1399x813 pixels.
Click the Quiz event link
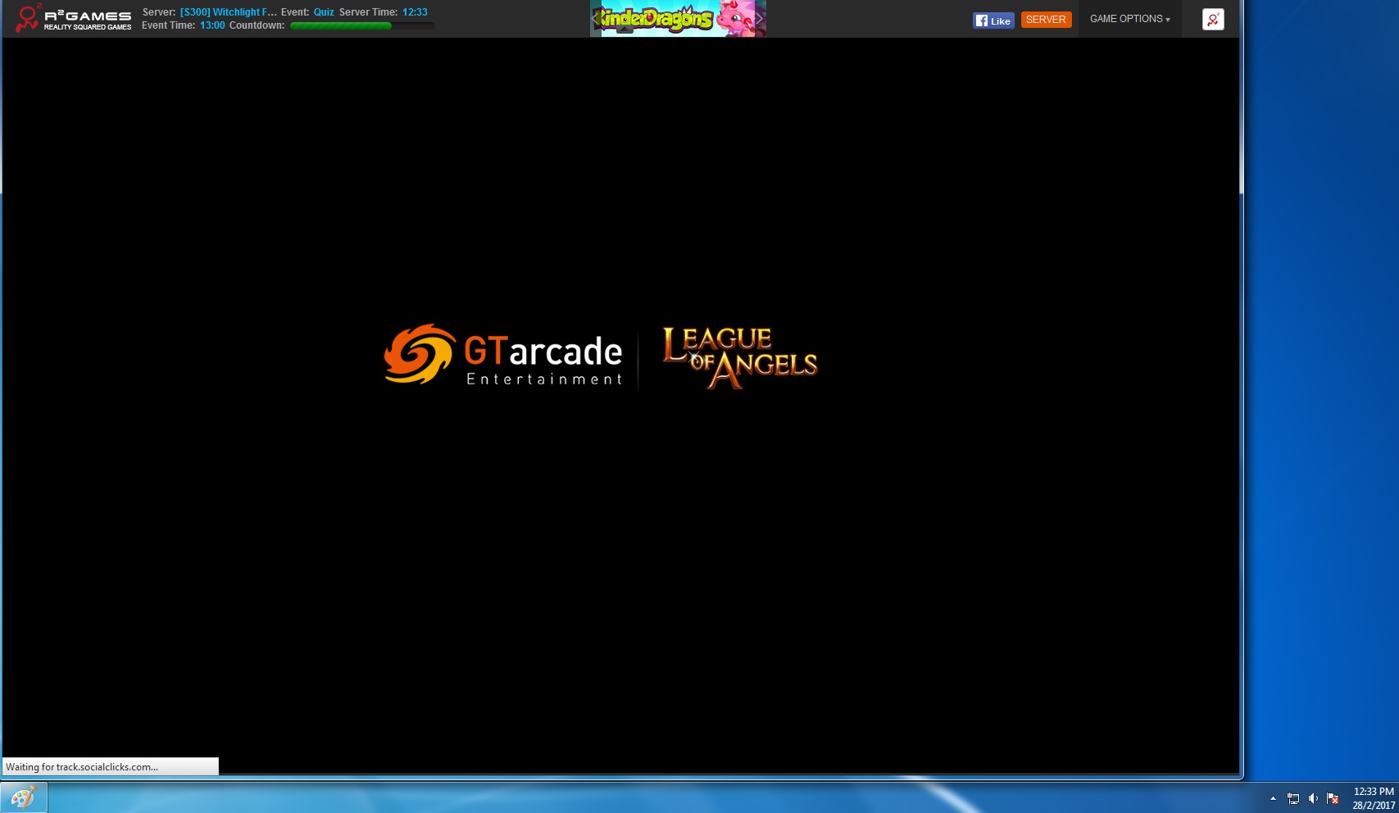324,12
